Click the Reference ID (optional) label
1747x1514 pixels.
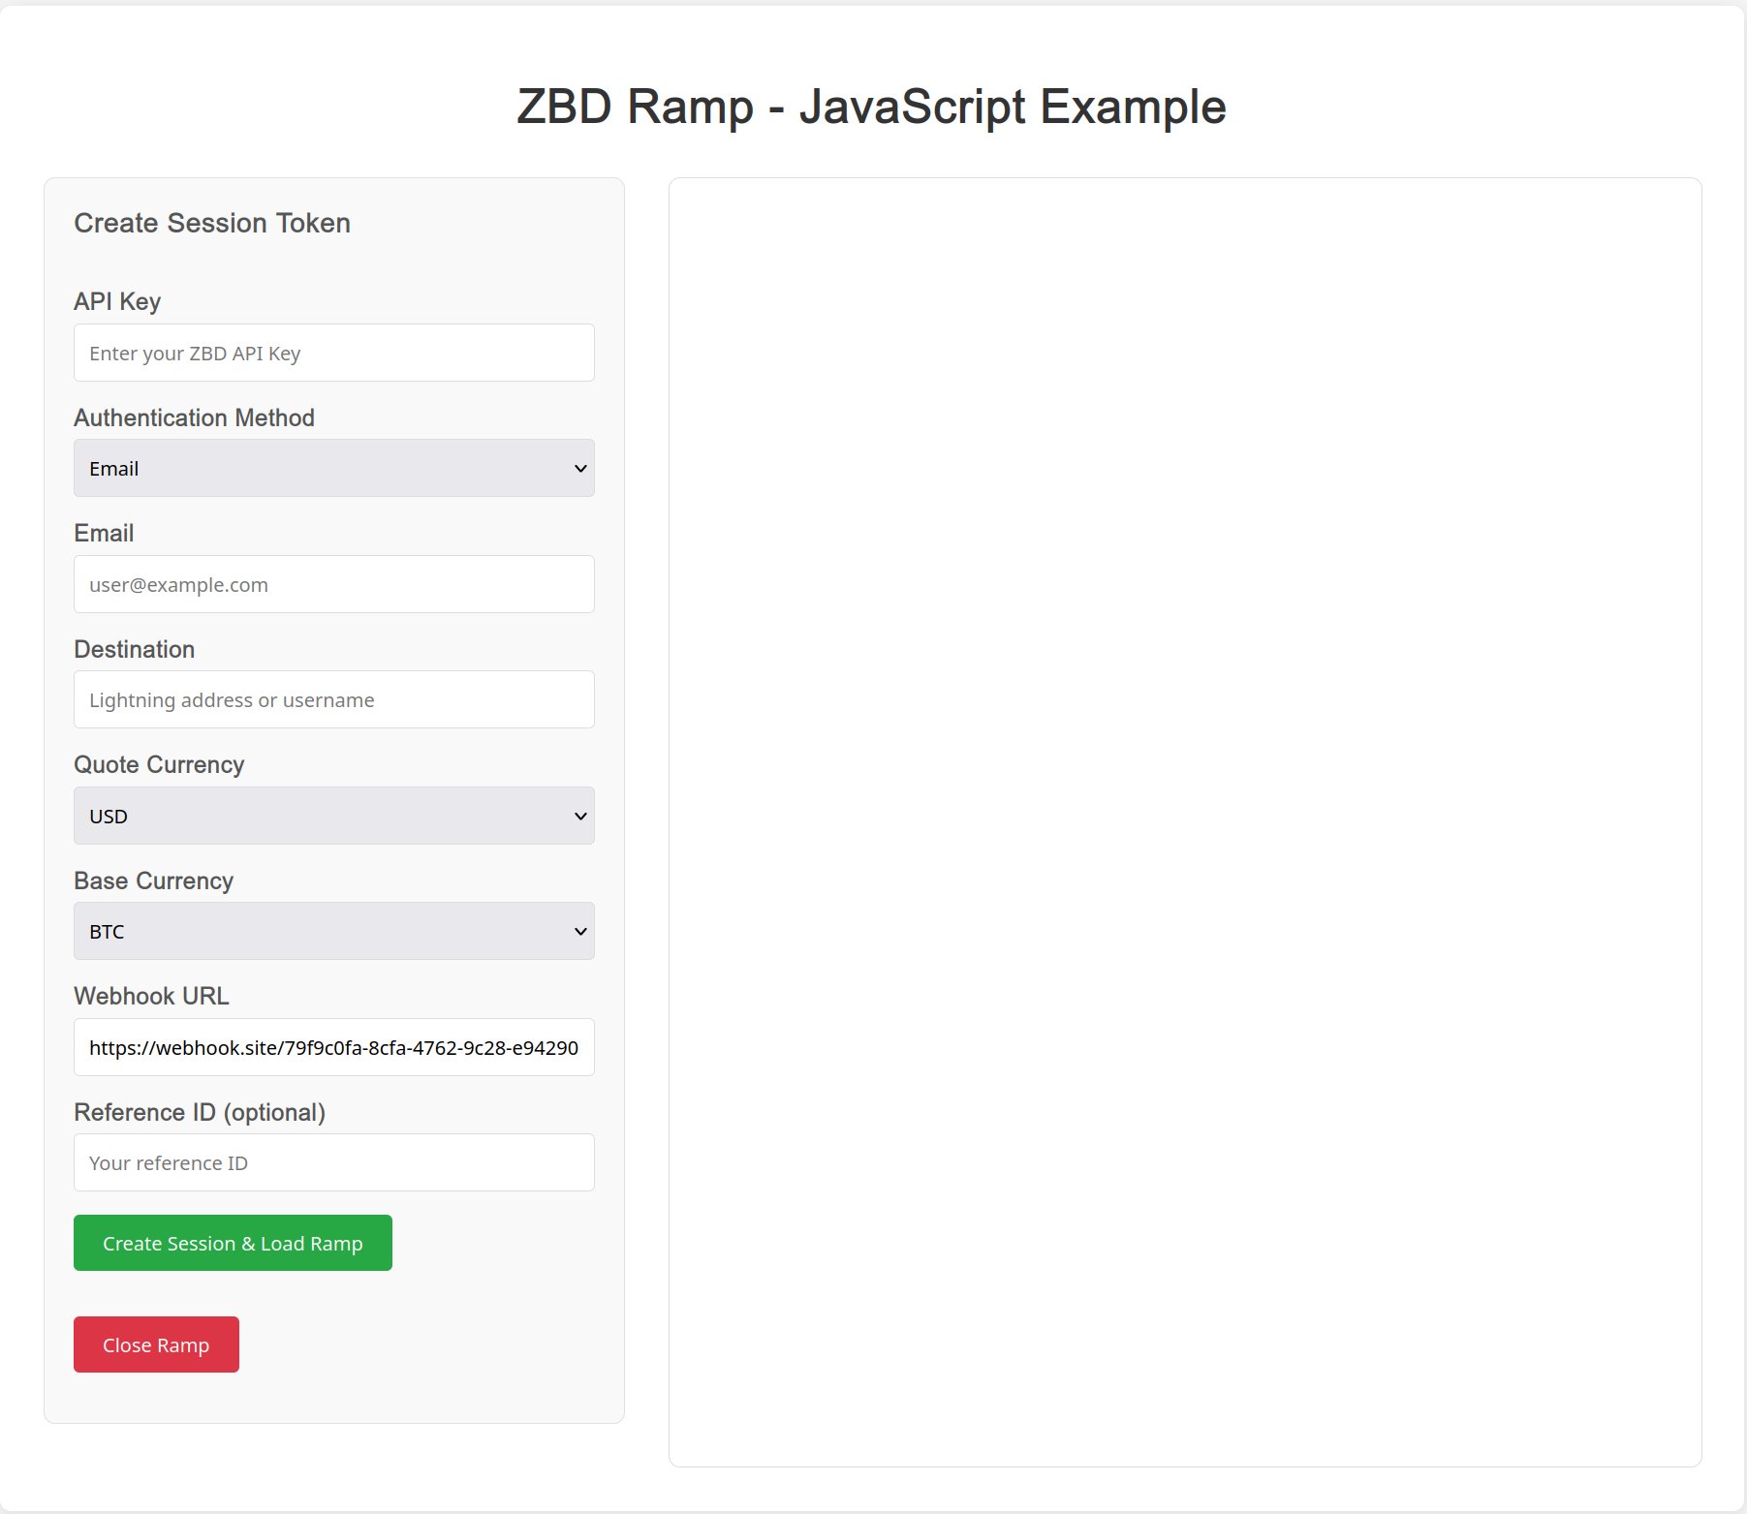pyautogui.click(x=200, y=1112)
